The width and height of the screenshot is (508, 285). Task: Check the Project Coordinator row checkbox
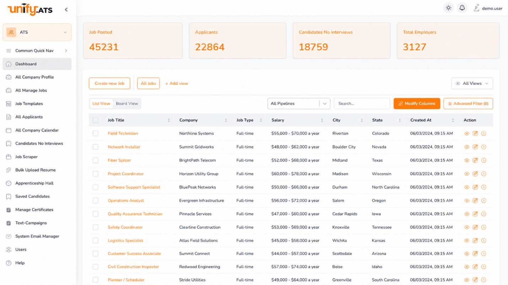pyautogui.click(x=96, y=174)
